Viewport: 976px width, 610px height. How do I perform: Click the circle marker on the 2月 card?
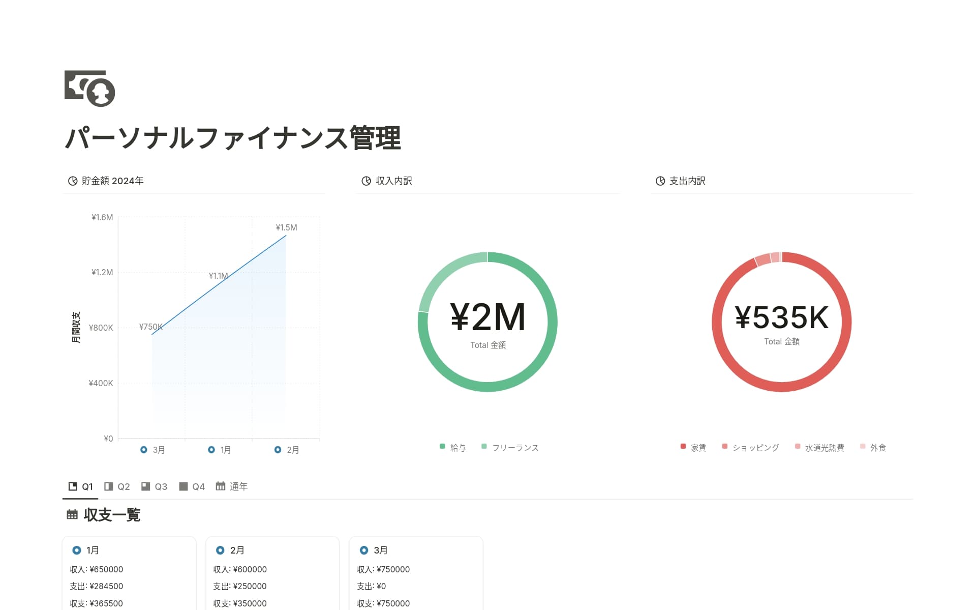220,550
